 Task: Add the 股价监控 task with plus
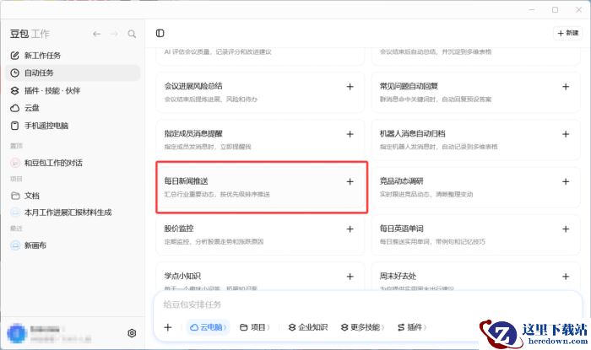[x=350, y=229]
